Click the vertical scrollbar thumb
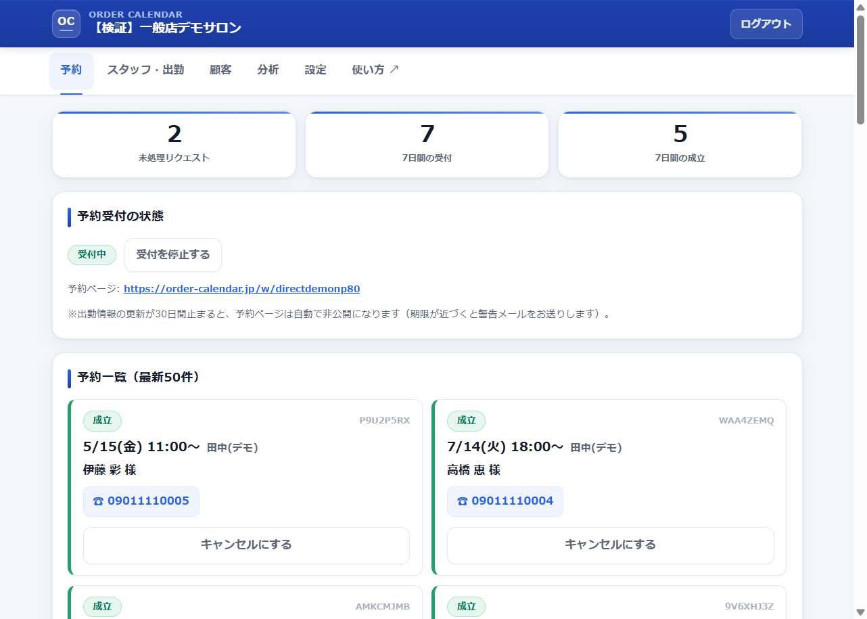Image resolution: width=867 pixels, height=619 pixels. pos(861,70)
